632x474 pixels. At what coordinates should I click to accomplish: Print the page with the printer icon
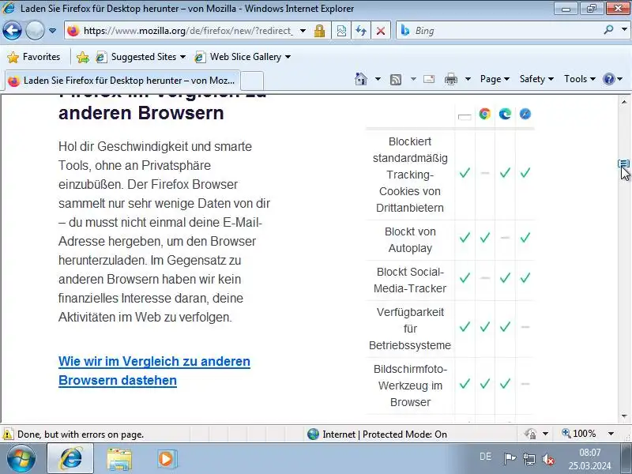point(451,79)
